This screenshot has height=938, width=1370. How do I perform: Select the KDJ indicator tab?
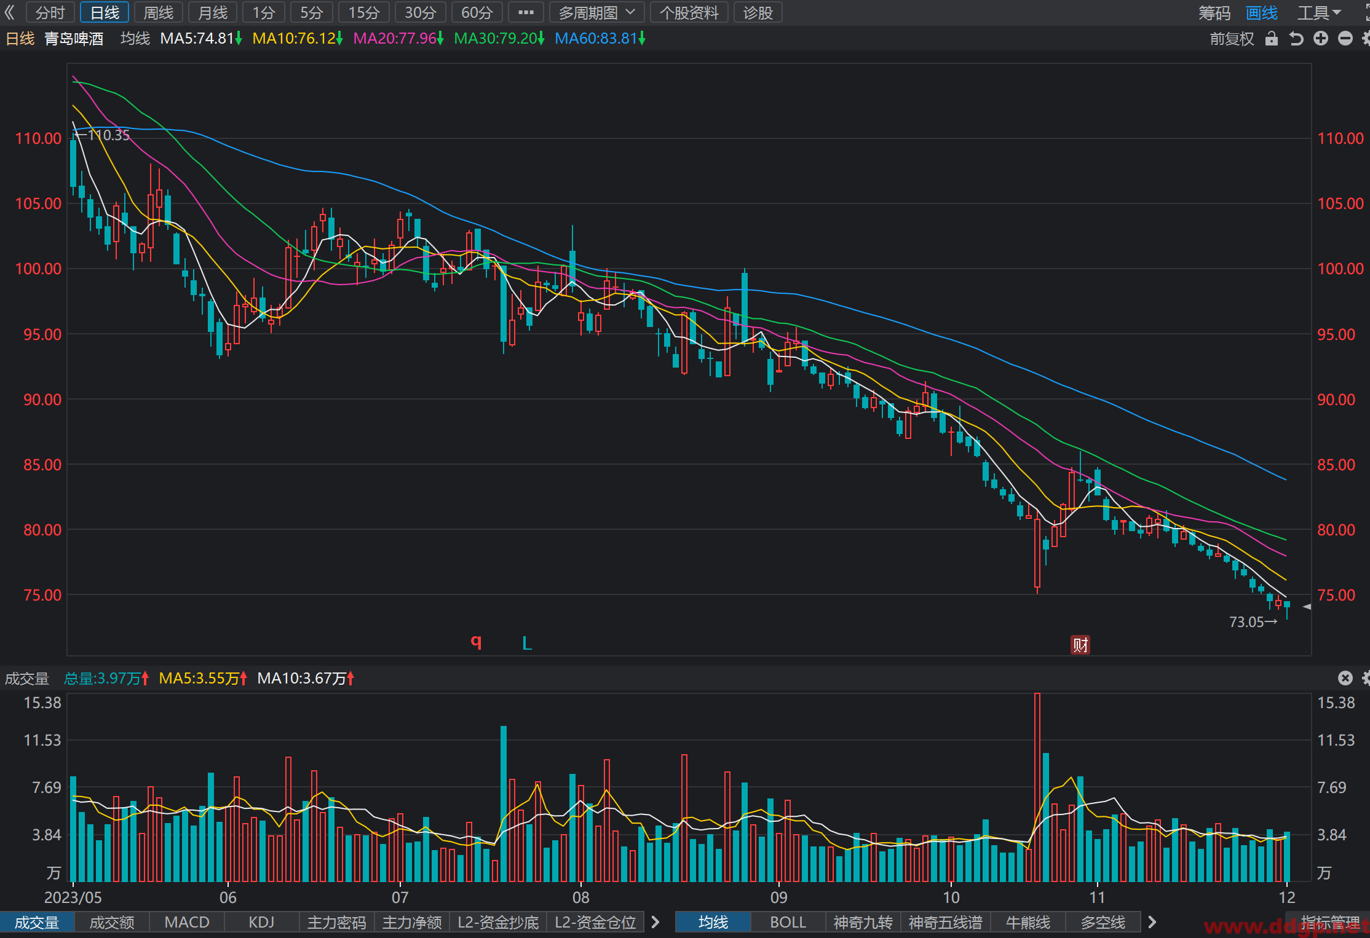261,922
